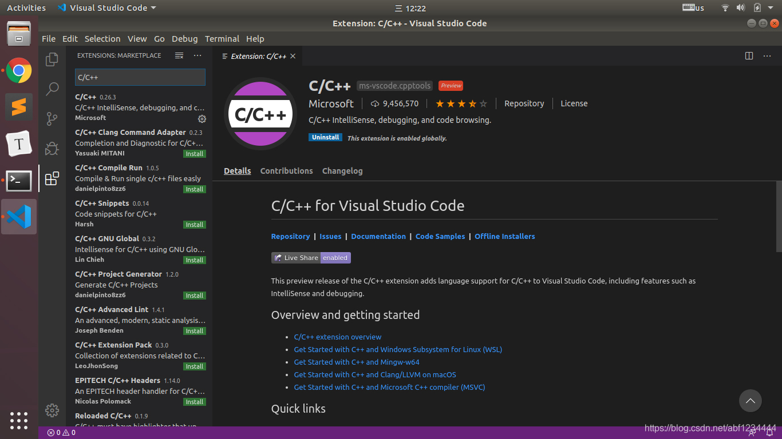Click the gear icon for C/C++ extension
The height and width of the screenshot is (439, 782).
click(x=202, y=119)
